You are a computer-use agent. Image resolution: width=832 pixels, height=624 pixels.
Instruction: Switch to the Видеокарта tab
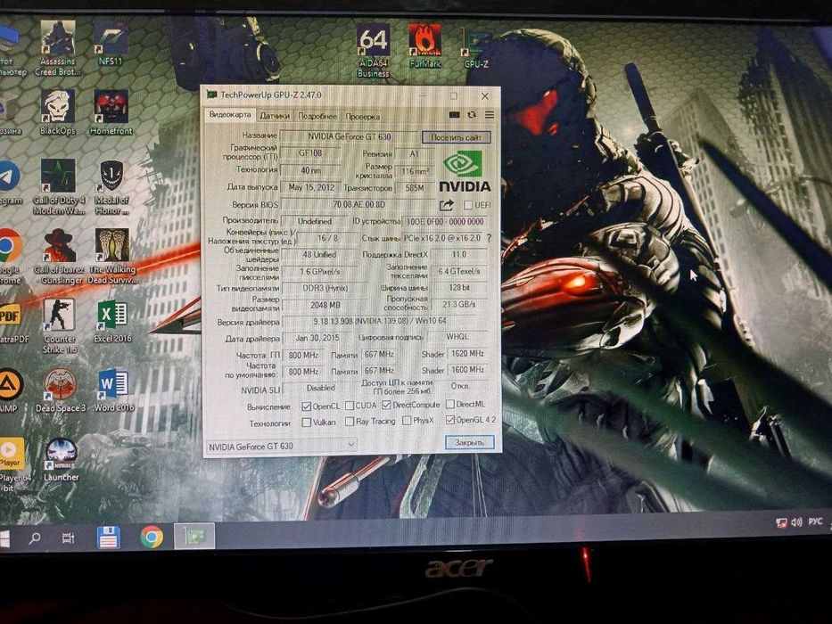pos(230,115)
